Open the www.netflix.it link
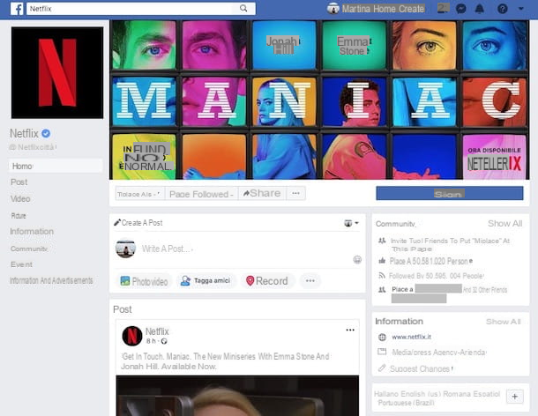The height and width of the screenshot is (416, 538). point(411,338)
